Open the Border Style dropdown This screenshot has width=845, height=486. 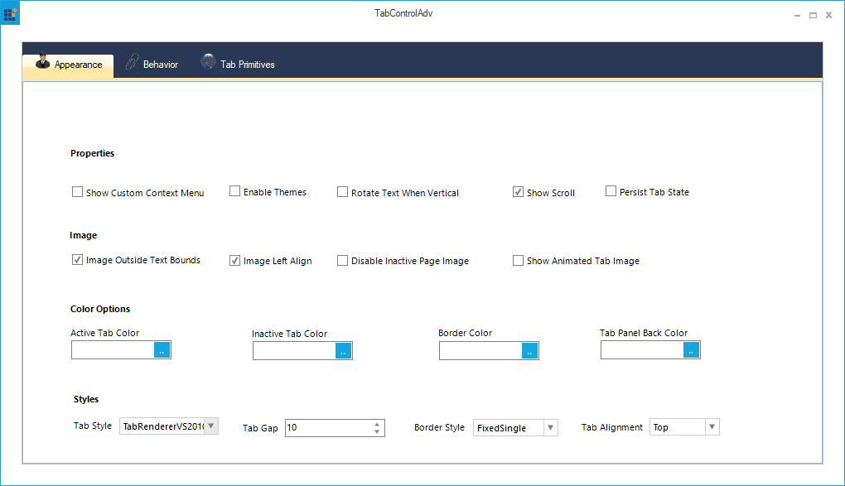551,427
